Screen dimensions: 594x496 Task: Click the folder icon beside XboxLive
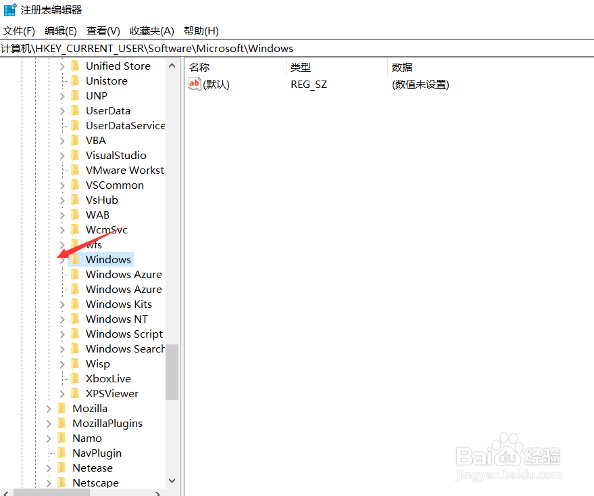click(74, 378)
